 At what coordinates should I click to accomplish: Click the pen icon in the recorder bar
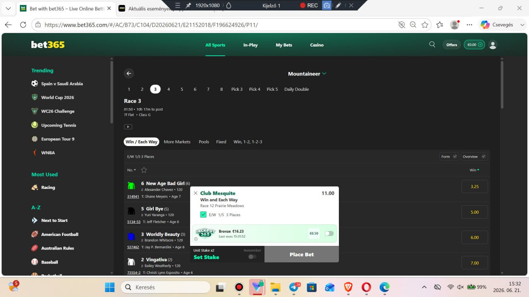pos(338,5)
